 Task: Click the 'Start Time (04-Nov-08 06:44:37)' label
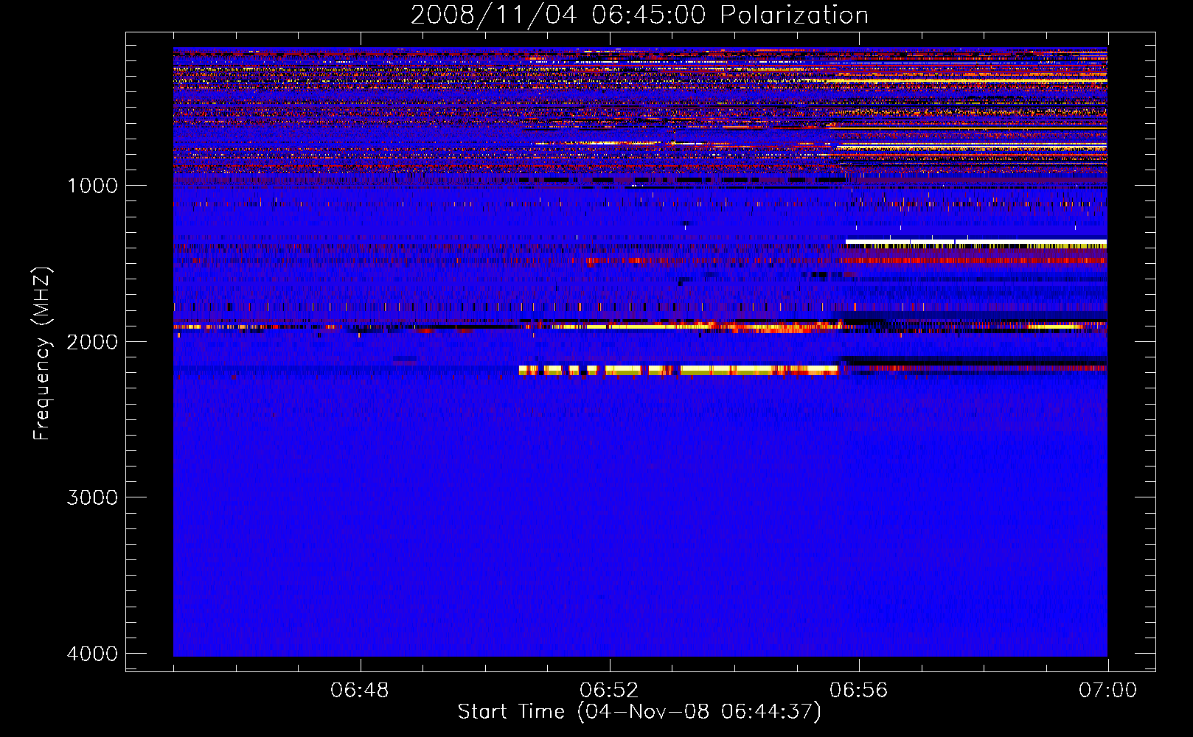click(639, 712)
